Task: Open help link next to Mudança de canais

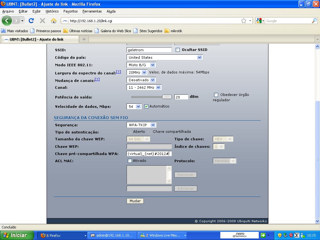Action: [x=97, y=79]
